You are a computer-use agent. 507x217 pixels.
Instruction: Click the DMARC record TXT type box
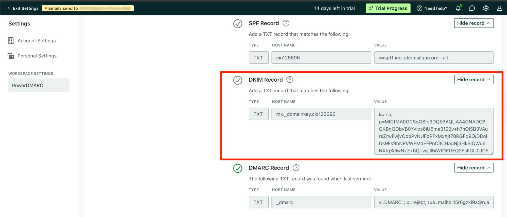258,202
